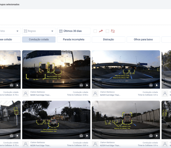Click the Regras target icon
The image size is (171, 148).
25,31
